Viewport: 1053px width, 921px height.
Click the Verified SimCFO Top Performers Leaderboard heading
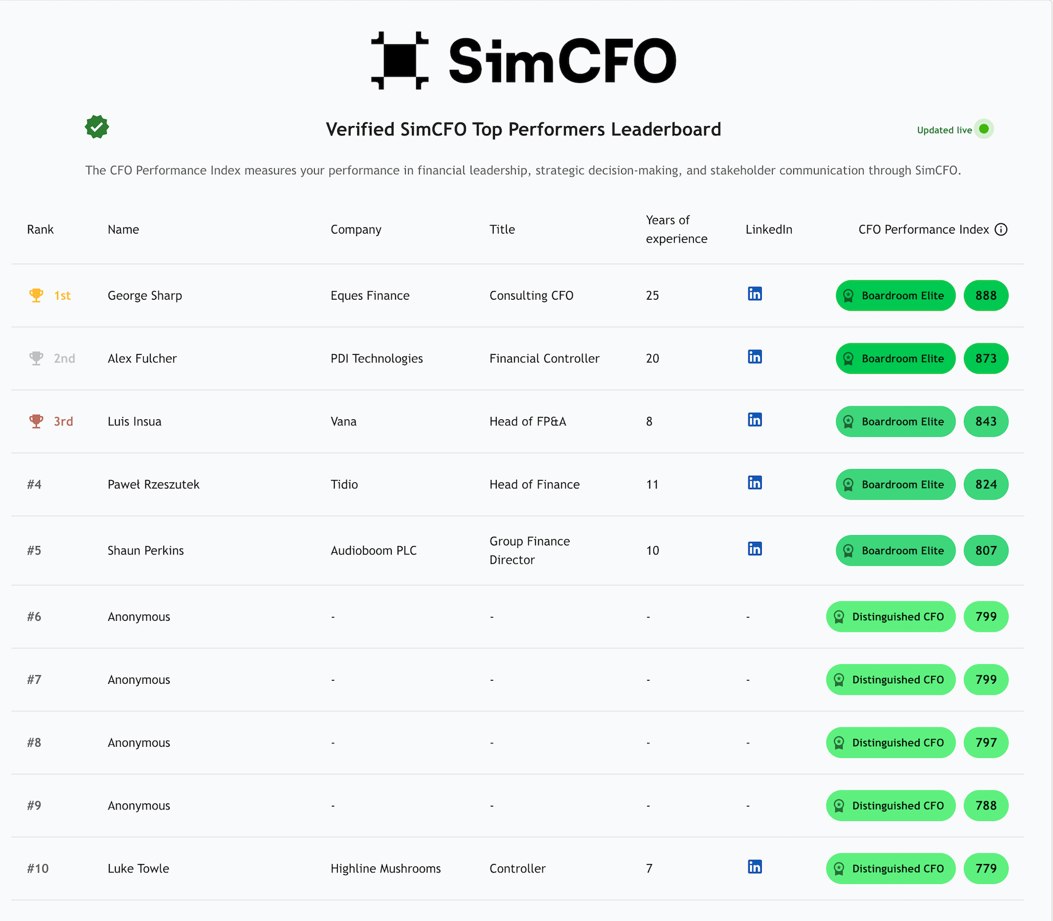pyautogui.click(x=523, y=129)
